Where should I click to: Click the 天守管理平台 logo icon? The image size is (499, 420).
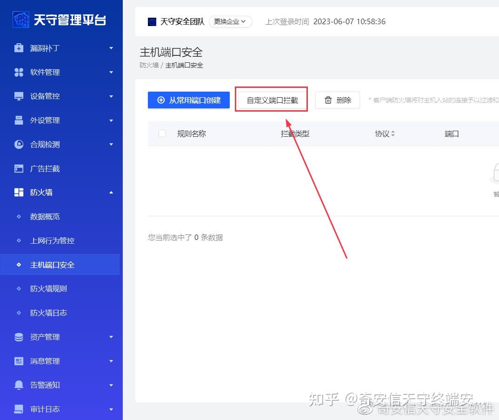pos(21,20)
